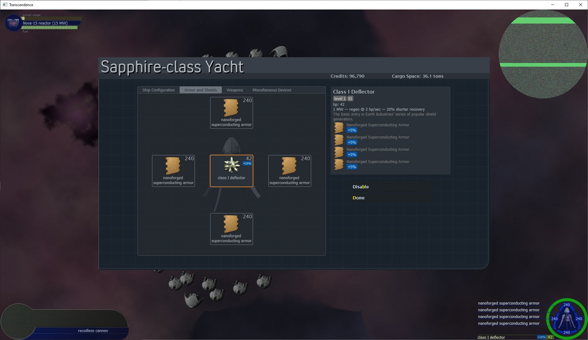Click the Class I Deflector title
The image size is (588, 340).
[x=354, y=92]
